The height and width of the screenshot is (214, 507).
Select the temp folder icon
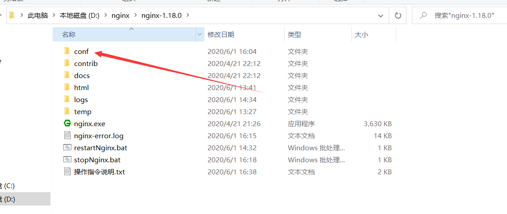67,111
